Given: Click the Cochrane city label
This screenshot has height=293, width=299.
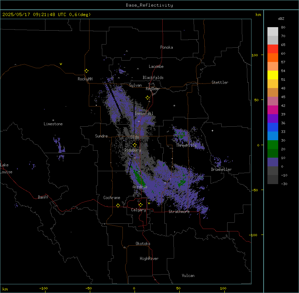Looking at the screenshot, I should pos(112,198).
